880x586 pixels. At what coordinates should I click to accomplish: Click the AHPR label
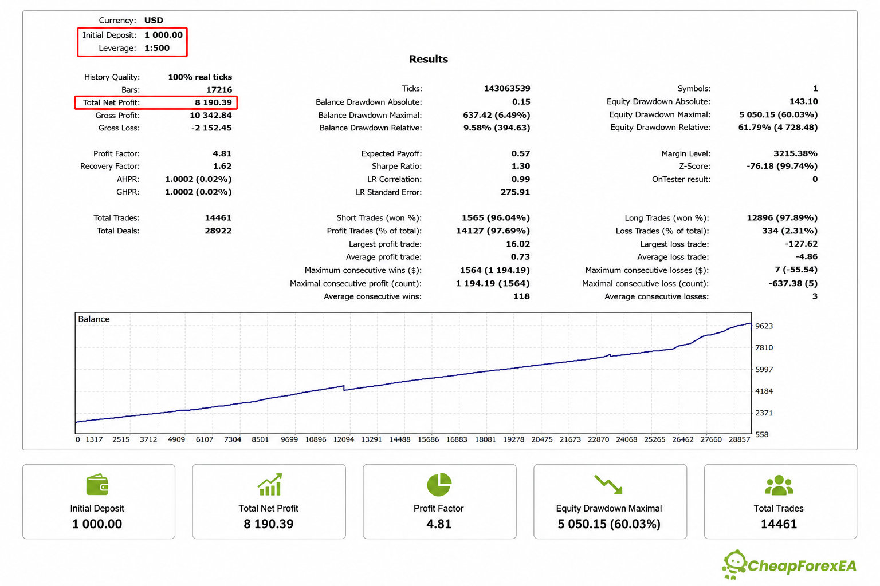pos(128,179)
